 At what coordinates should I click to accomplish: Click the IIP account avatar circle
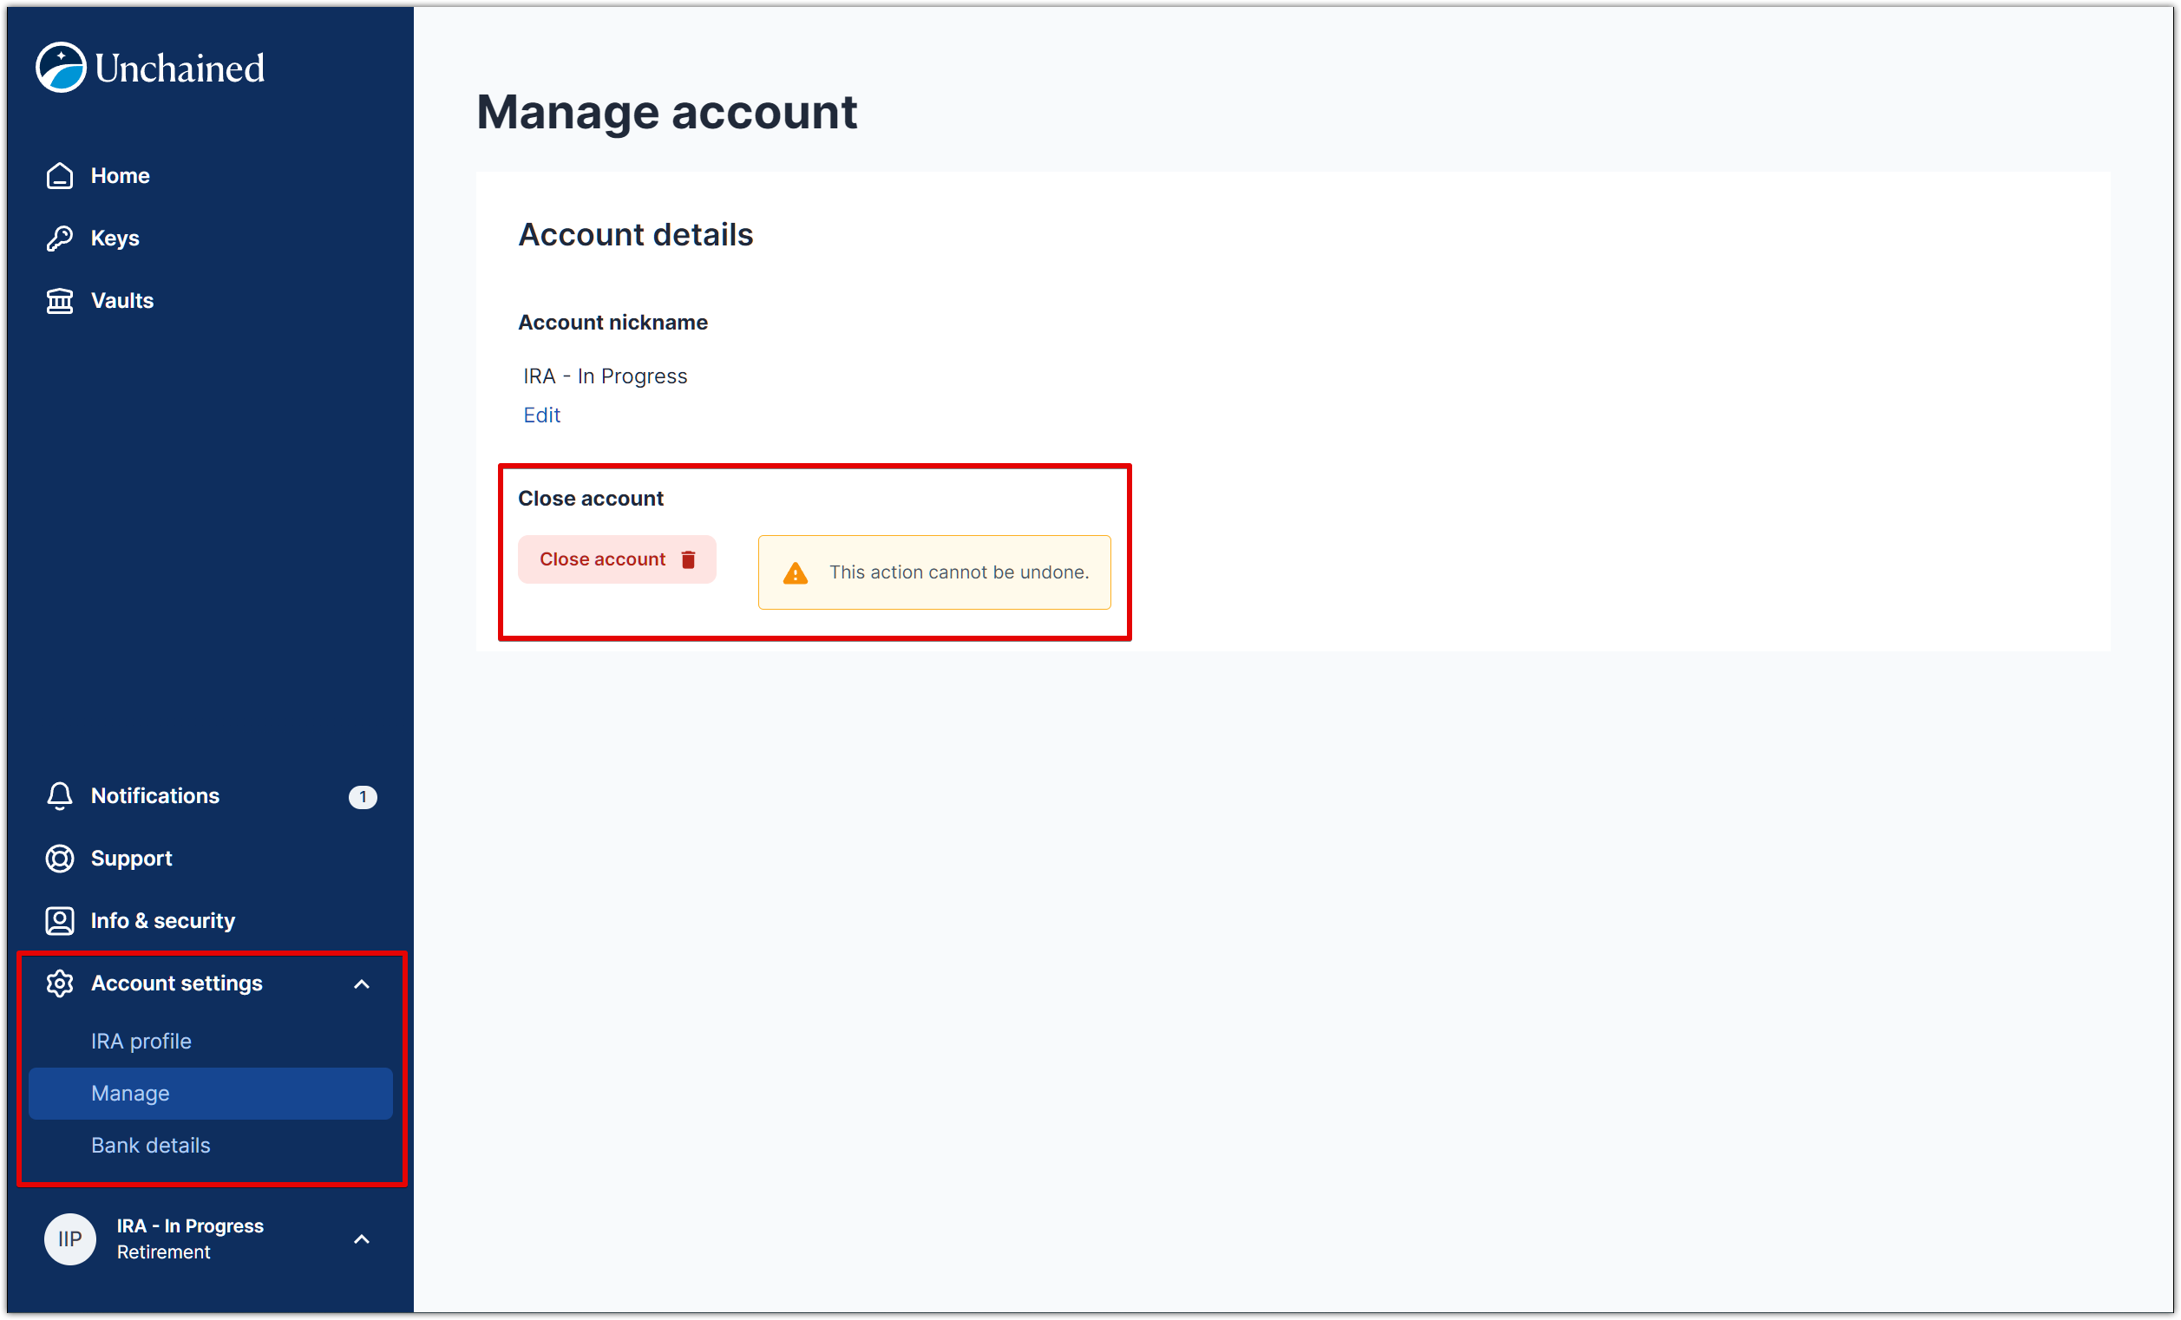point(69,1238)
